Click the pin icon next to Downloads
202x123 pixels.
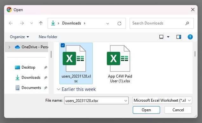pos(46,78)
